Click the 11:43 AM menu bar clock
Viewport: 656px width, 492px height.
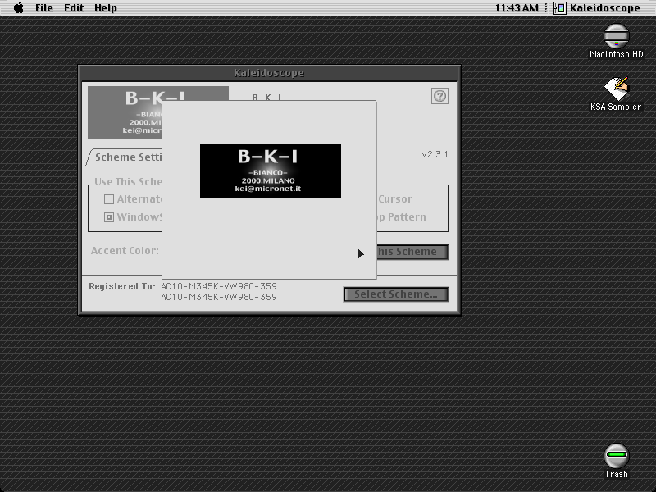click(517, 8)
